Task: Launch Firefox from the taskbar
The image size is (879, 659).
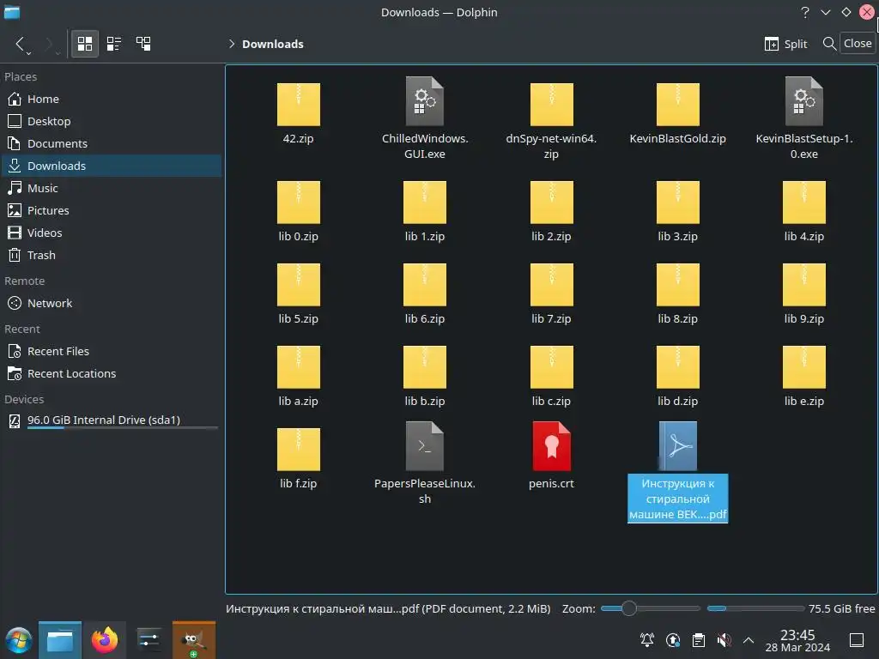Action: [x=105, y=640]
